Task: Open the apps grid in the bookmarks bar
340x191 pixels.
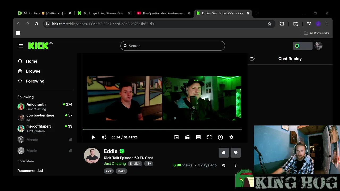Action: [18, 33]
